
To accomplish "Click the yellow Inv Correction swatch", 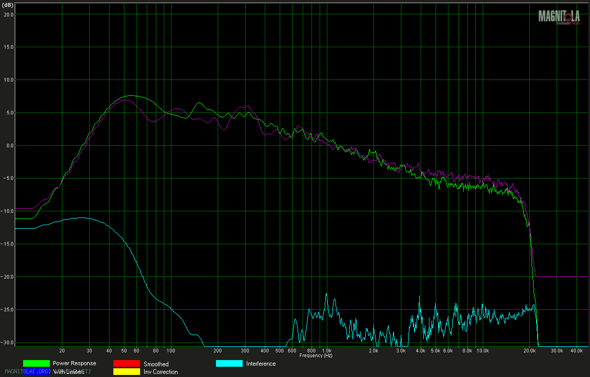I will tap(126, 371).
